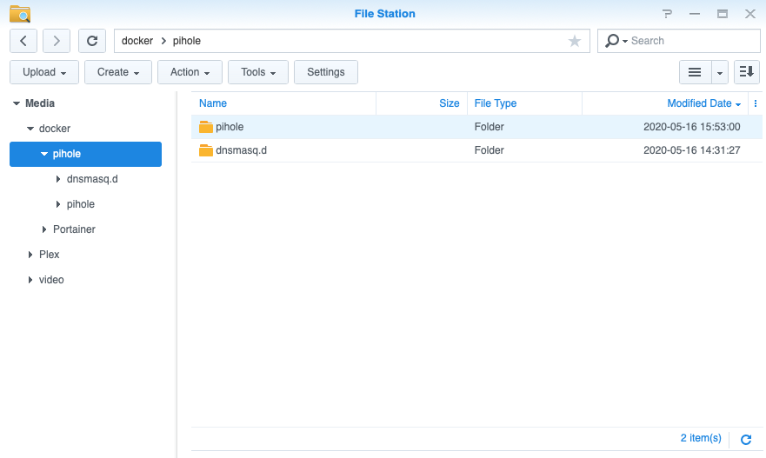The width and height of the screenshot is (766, 458).
Task: Collapse the Media root tree node
Action: [17, 103]
